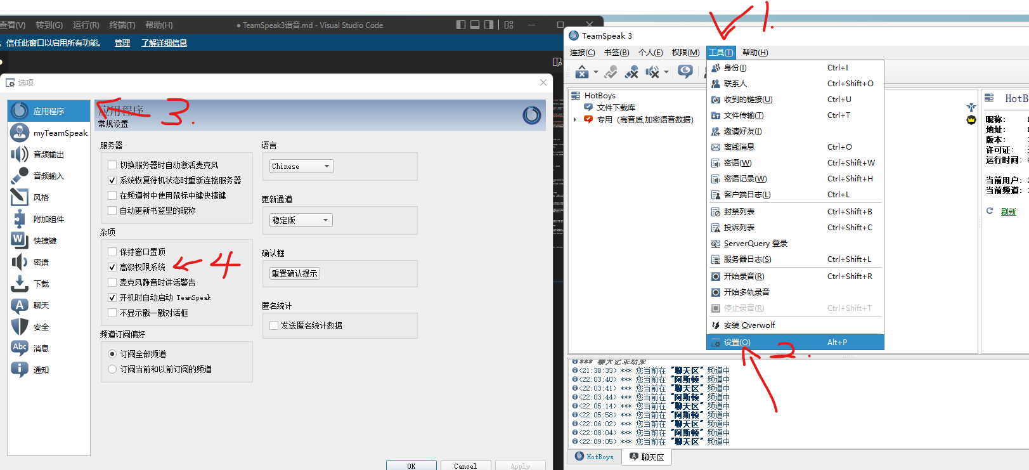Select the 安全 security shield section

pos(41,327)
